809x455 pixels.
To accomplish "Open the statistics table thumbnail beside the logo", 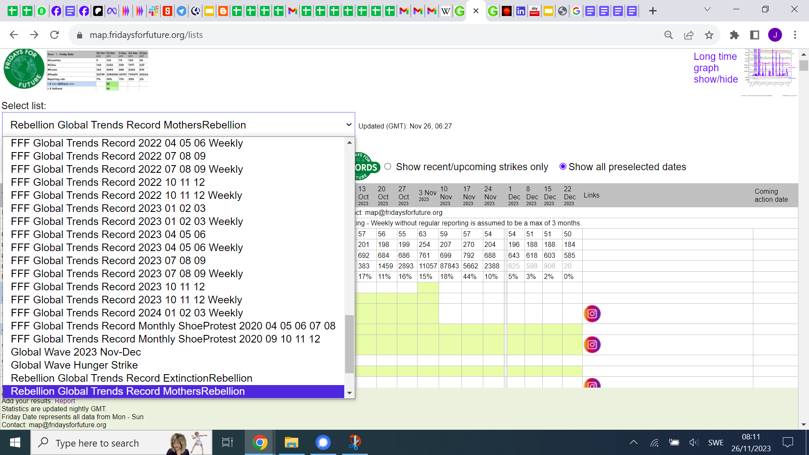I will pyautogui.click(x=97, y=70).
